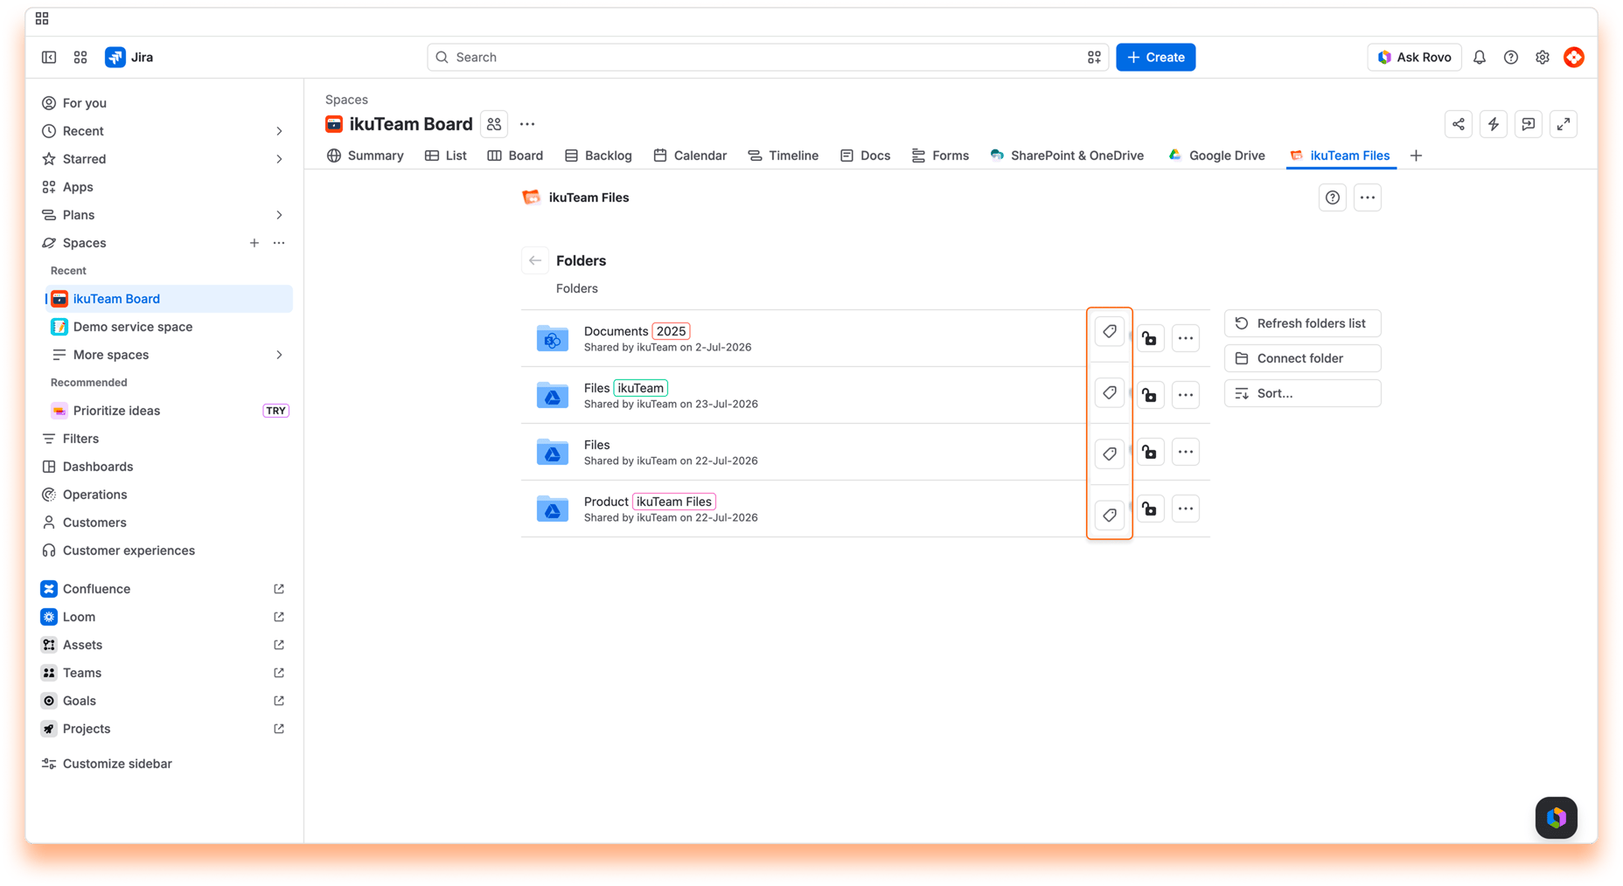Click Refresh folders list

(1303, 323)
